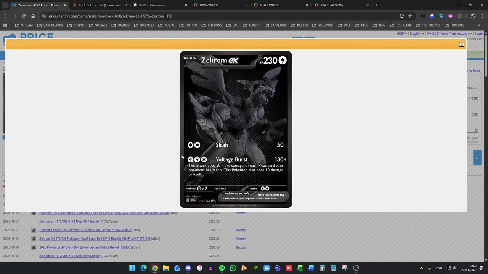Open the £301.50 Zekrom EX Black Bolt BWR eBay listing
The image size is (488, 274).
pos(104,213)
